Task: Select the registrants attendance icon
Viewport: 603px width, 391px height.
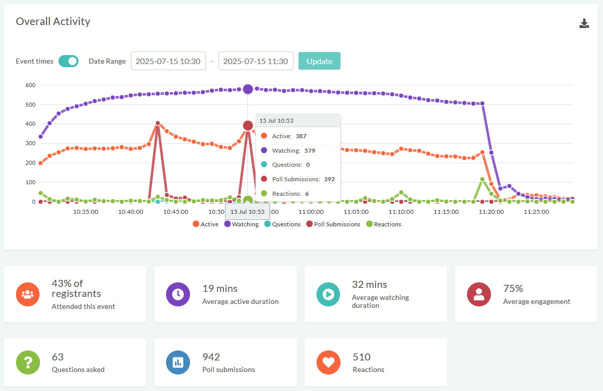Action: click(27, 294)
